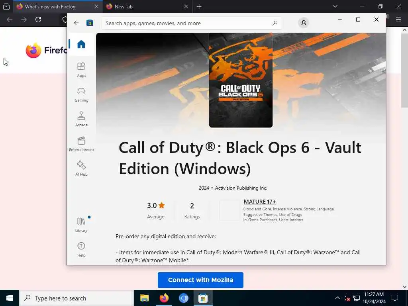Image resolution: width=408 pixels, height=306 pixels.
Task: Maximize the Microsoft Store window
Action: point(358,20)
